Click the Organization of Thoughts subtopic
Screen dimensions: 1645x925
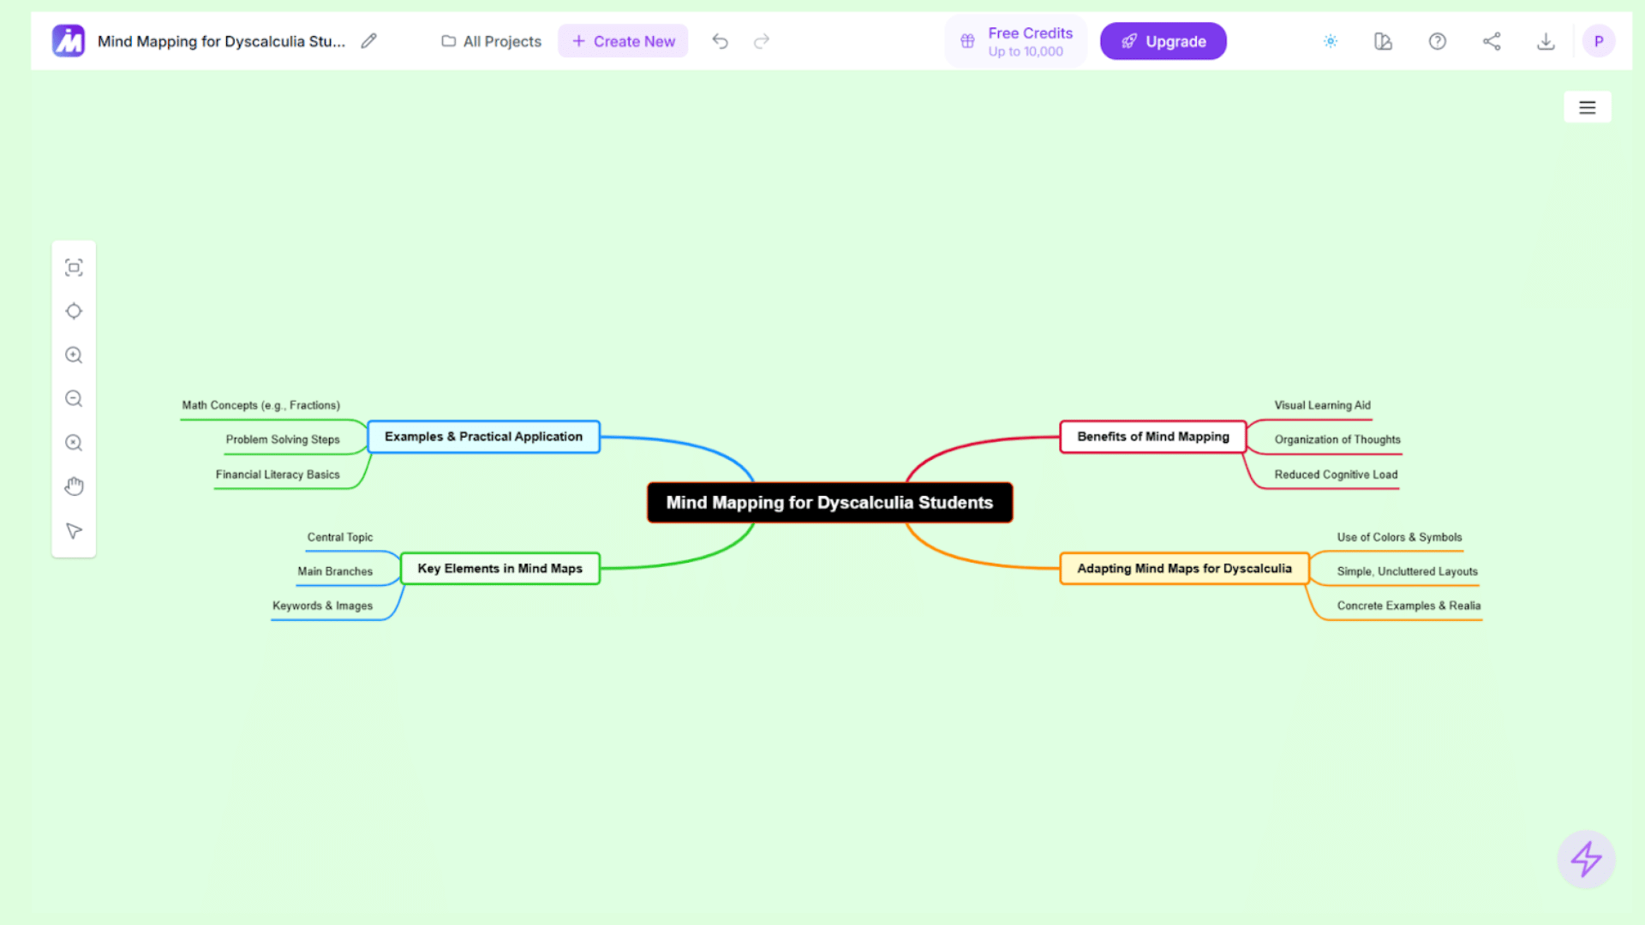tap(1337, 439)
